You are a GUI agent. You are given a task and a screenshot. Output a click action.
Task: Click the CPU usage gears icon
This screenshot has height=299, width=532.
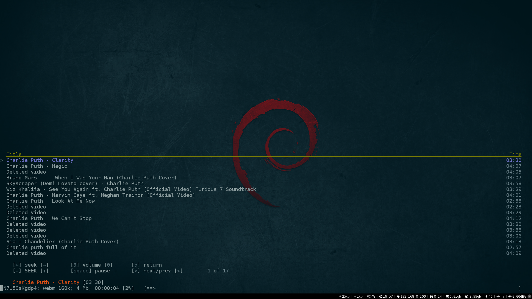pyautogui.click(x=369, y=296)
